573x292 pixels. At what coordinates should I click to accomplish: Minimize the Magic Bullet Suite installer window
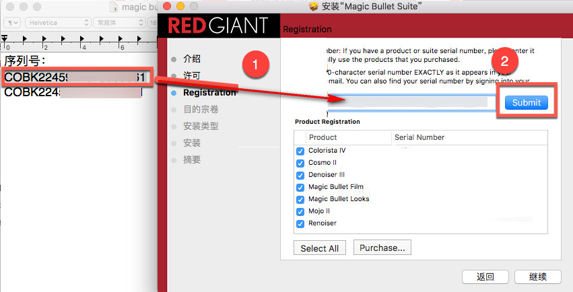pyautogui.click(x=180, y=6)
